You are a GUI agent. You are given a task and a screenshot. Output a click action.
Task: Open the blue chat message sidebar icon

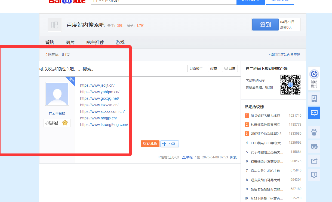coord(314,113)
